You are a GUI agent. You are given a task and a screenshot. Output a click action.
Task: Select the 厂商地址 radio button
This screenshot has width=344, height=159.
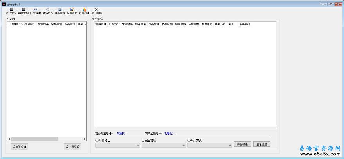[x=97, y=140]
